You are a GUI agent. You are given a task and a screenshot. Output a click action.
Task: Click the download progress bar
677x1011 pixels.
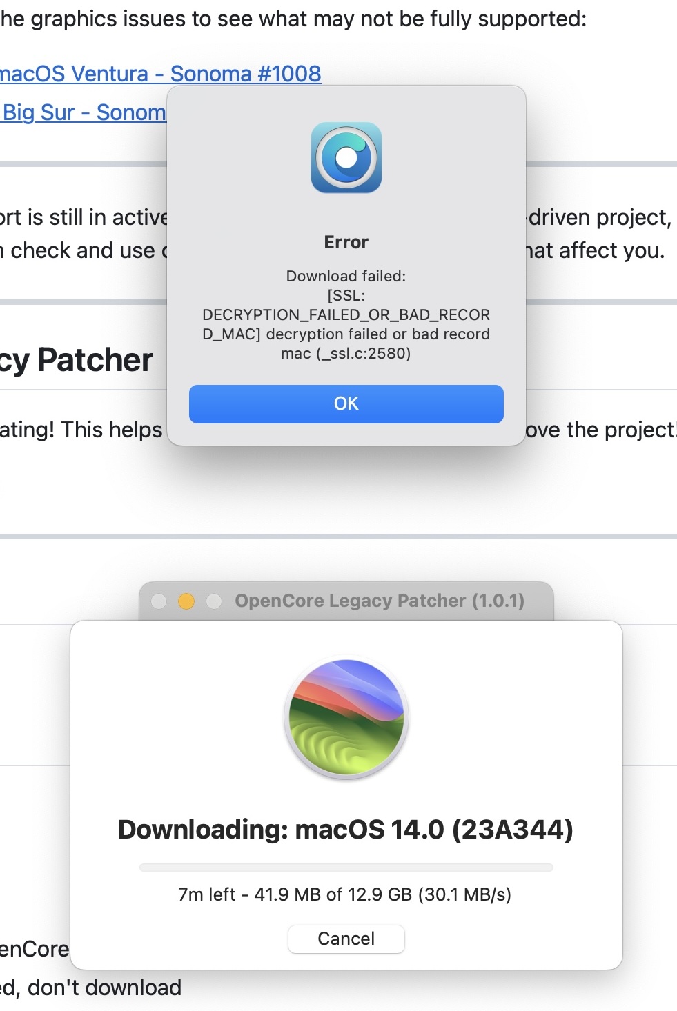(346, 868)
